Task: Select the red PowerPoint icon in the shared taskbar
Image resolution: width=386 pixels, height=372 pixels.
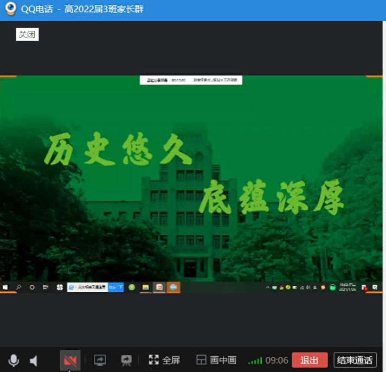Action: (159, 287)
